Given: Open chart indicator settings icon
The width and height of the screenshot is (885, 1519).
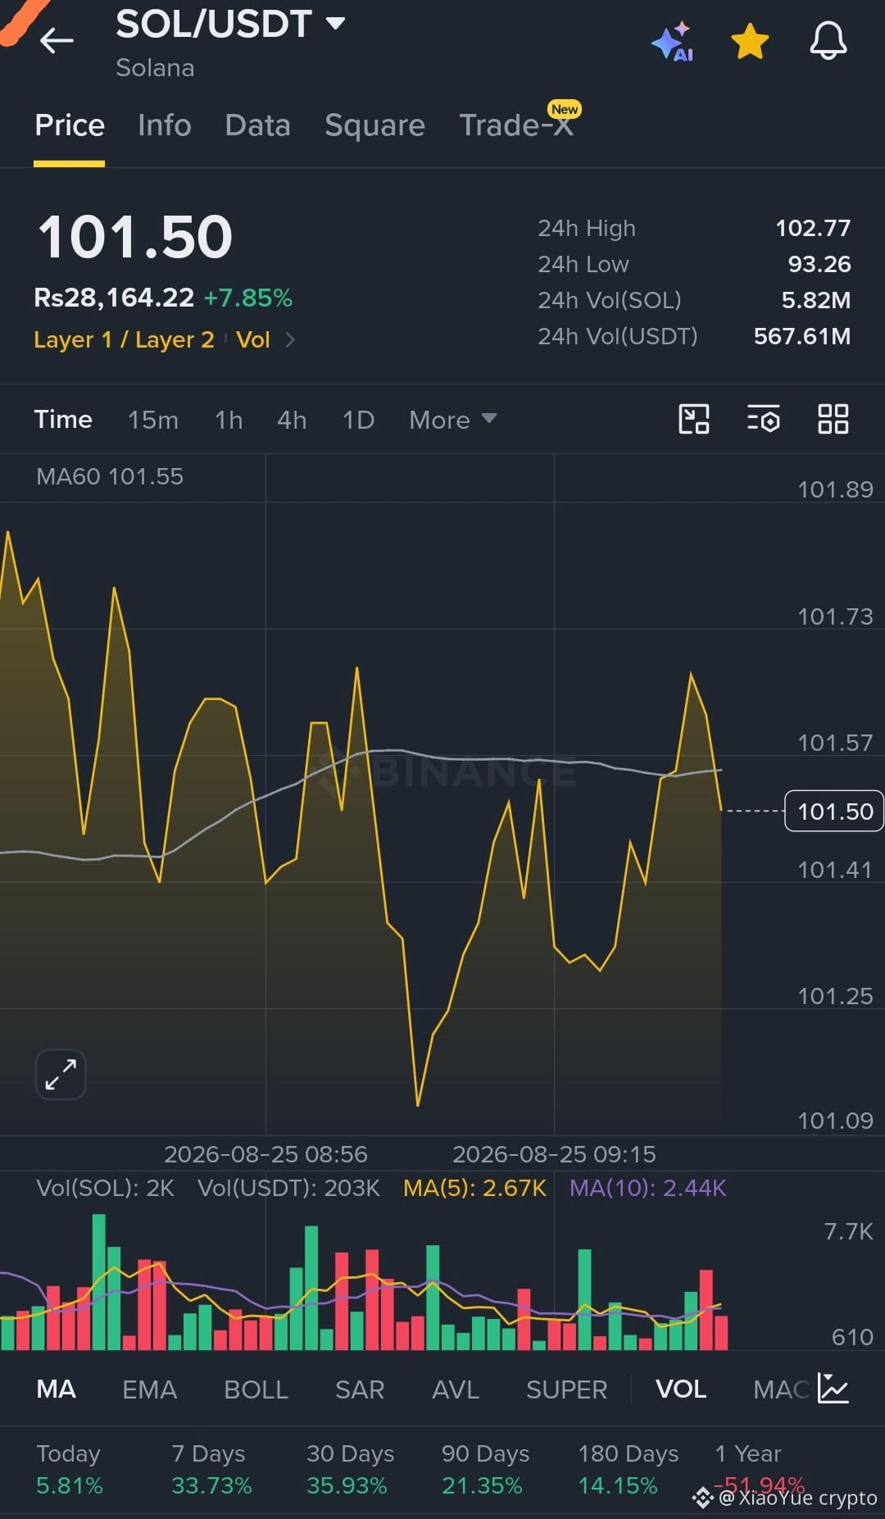Looking at the screenshot, I should coord(763,419).
